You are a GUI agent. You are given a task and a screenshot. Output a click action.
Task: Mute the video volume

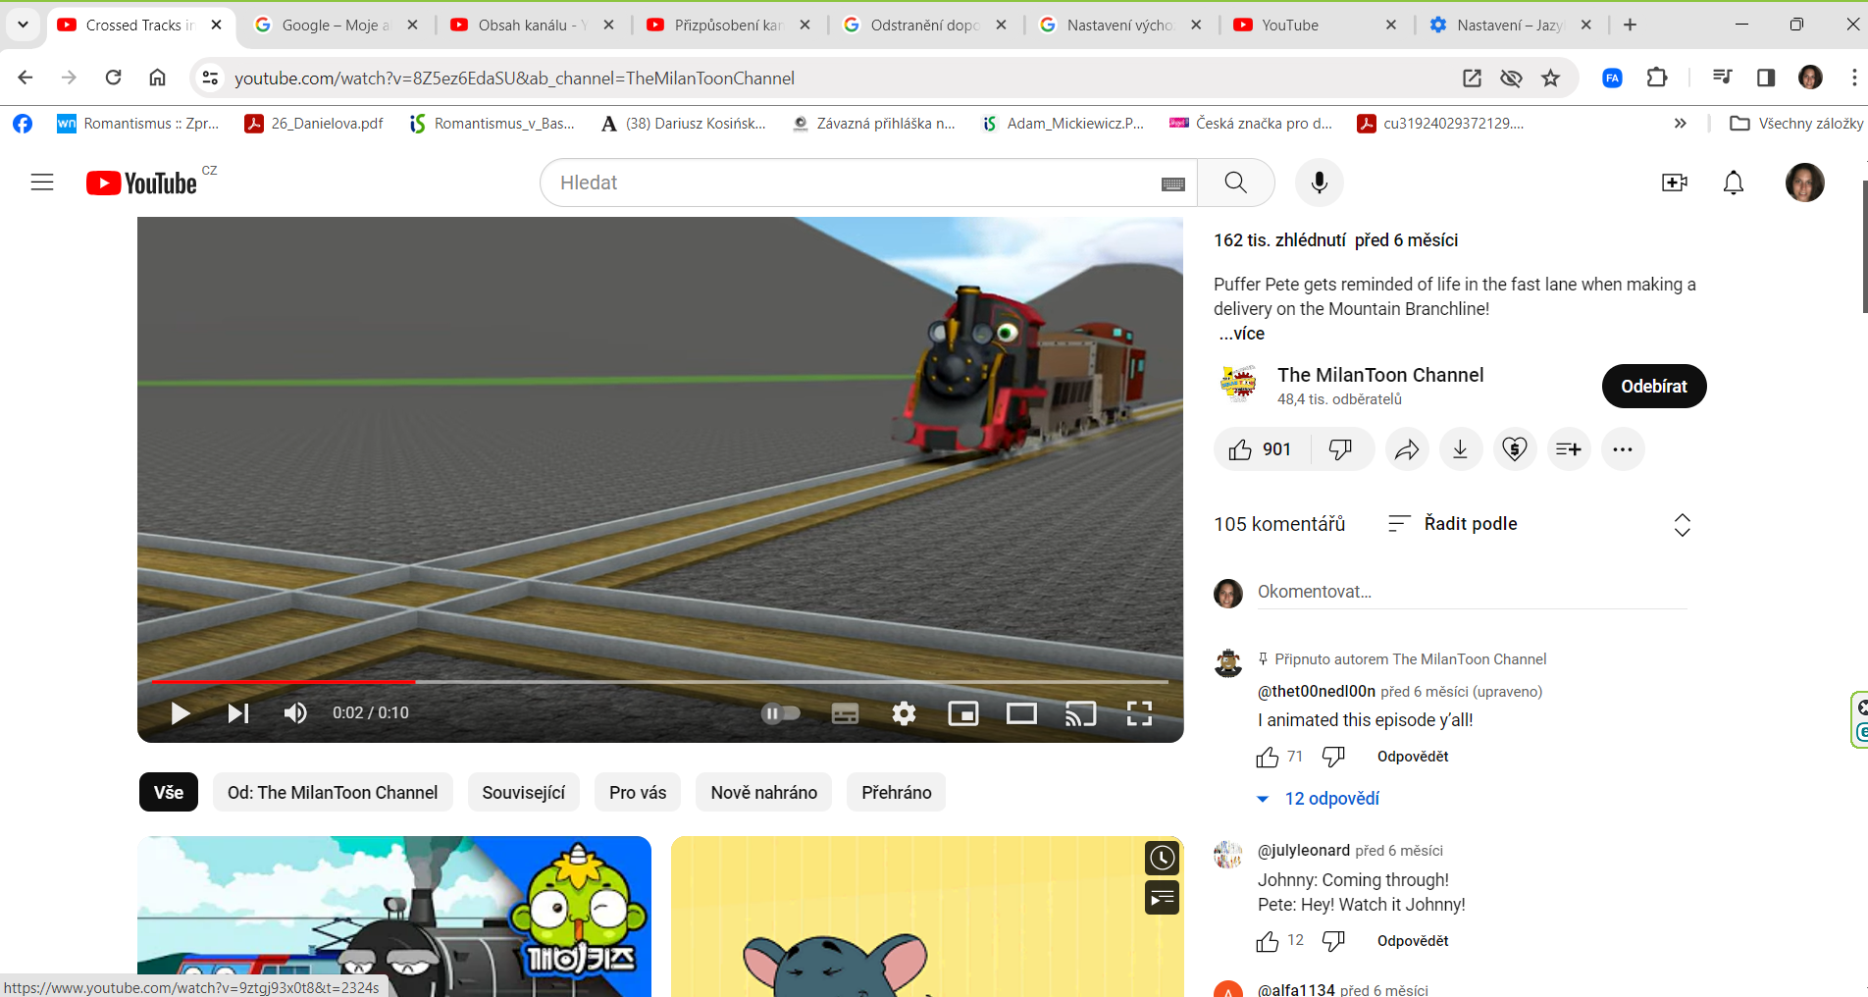[x=295, y=713]
